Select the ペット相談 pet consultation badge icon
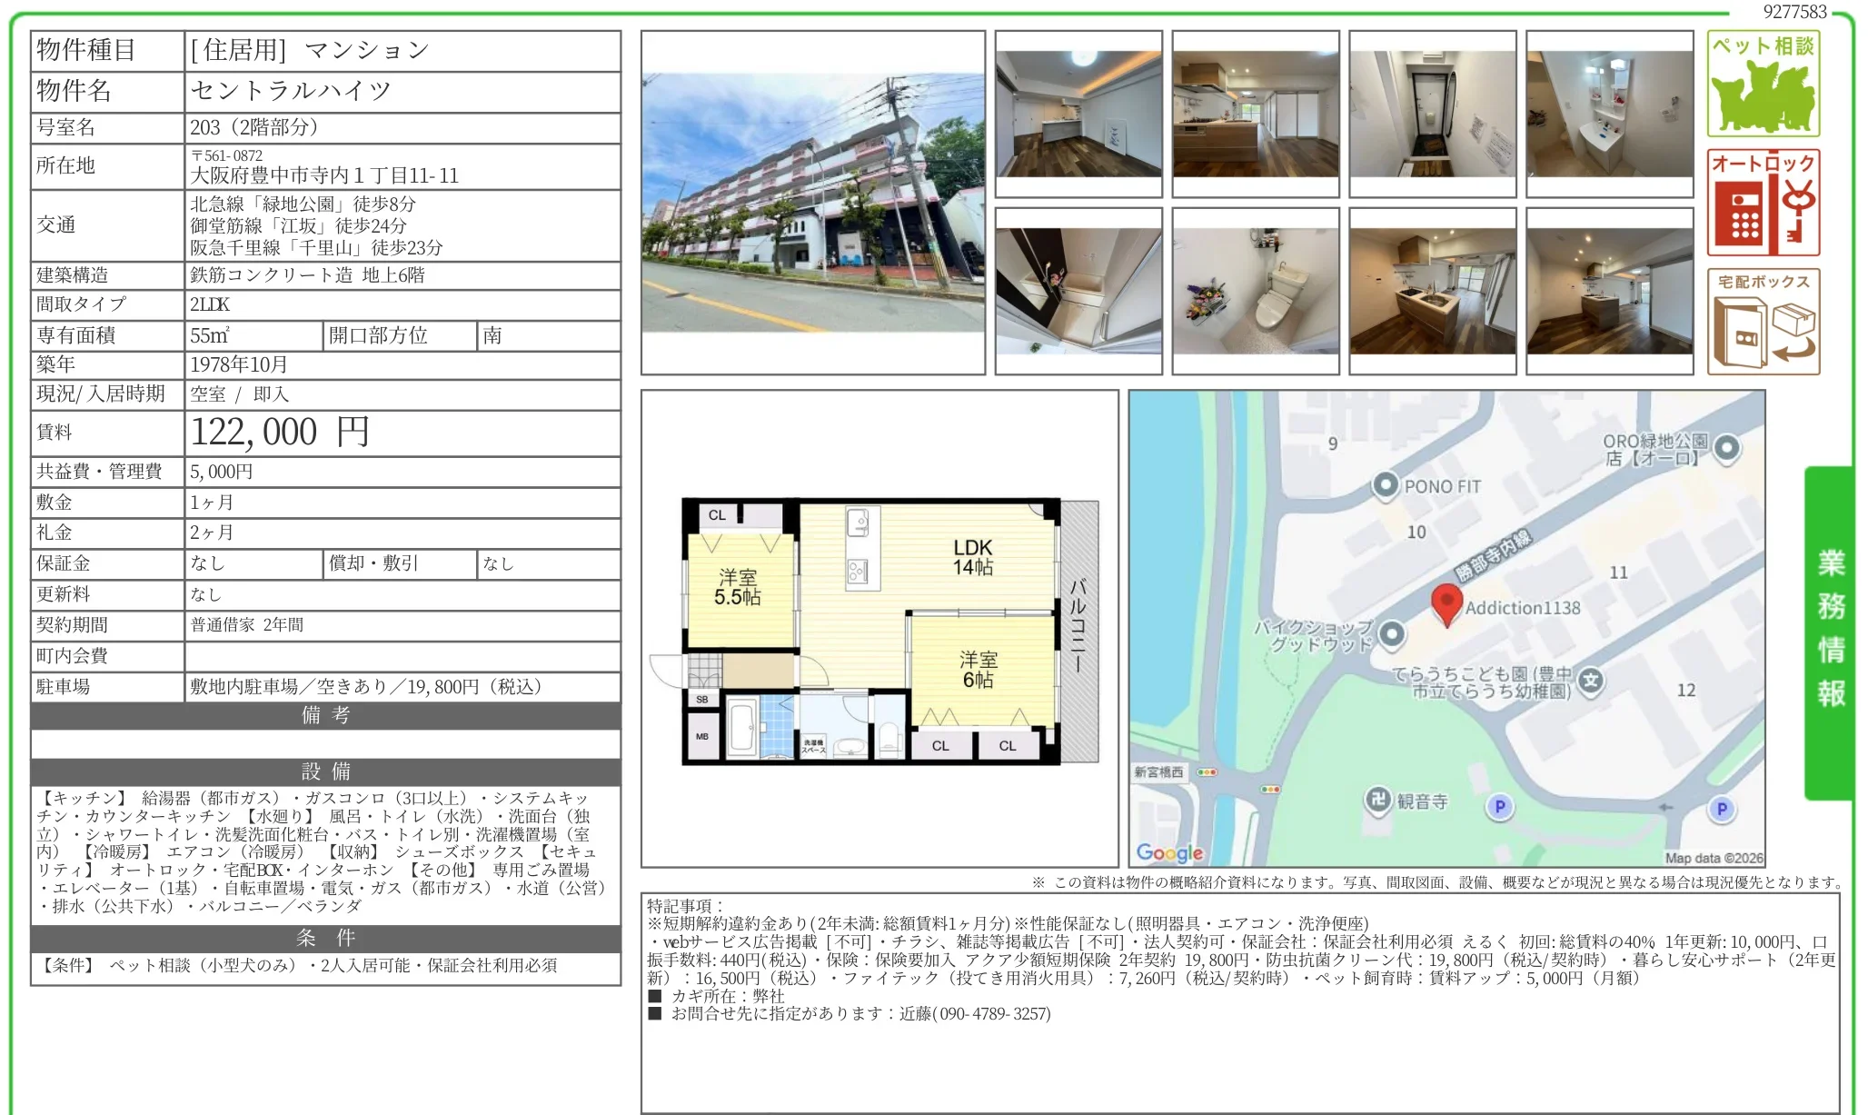1868x1115 pixels. point(1763,84)
